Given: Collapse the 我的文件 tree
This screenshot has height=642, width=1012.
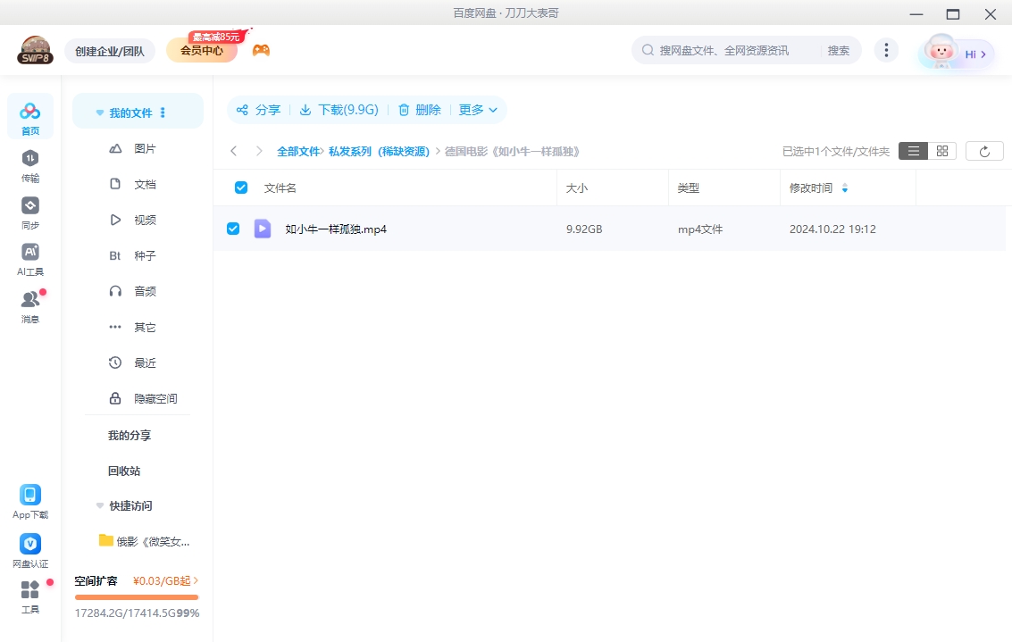Looking at the screenshot, I should [x=99, y=112].
